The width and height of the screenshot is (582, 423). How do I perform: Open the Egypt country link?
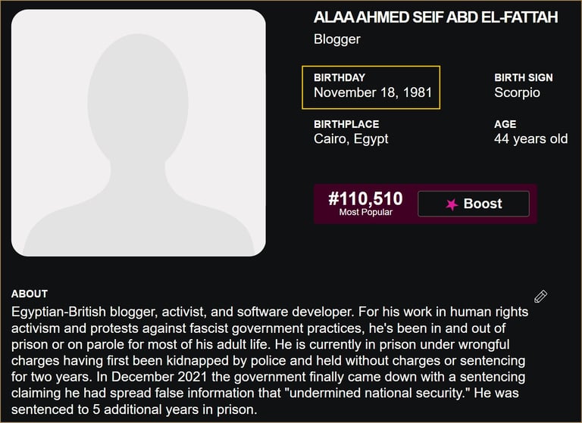click(x=371, y=139)
